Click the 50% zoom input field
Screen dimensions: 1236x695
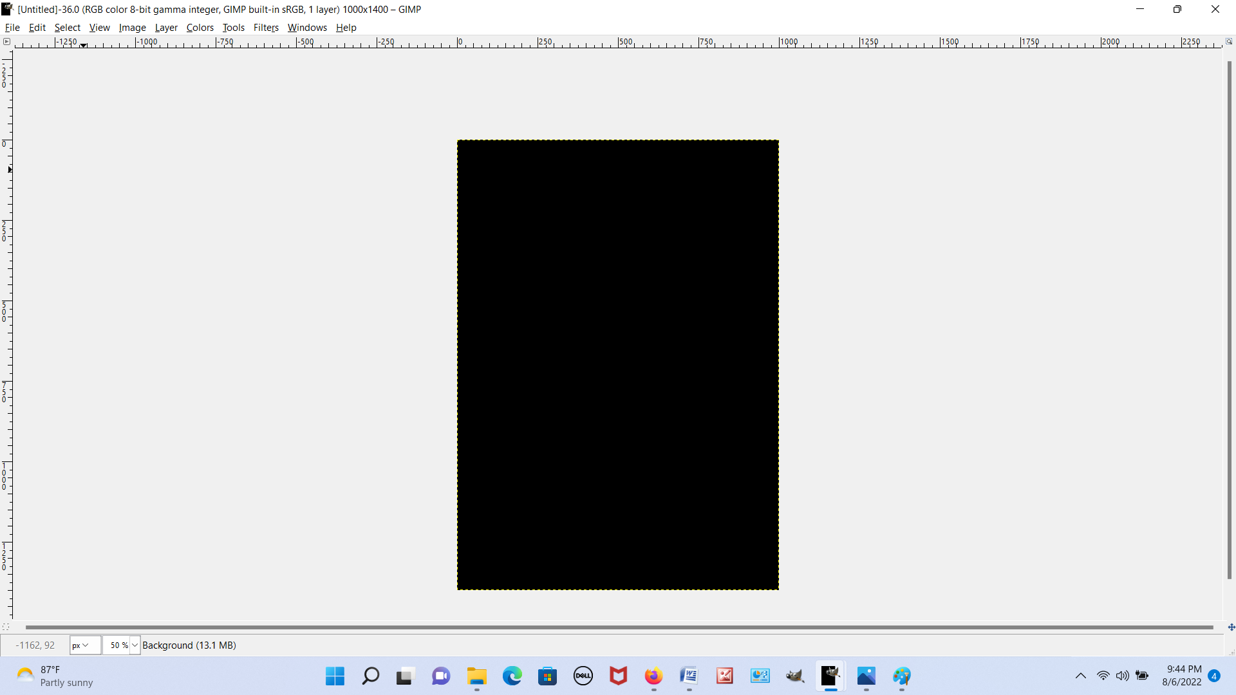117,645
